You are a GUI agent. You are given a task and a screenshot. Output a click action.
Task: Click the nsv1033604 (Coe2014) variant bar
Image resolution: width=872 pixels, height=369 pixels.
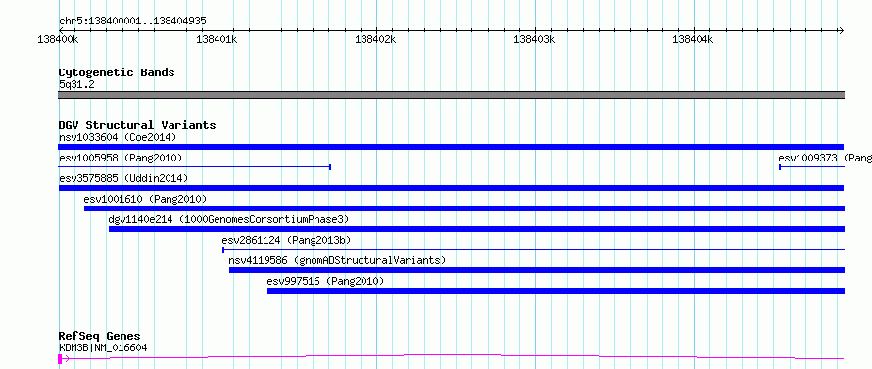click(451, 147)
